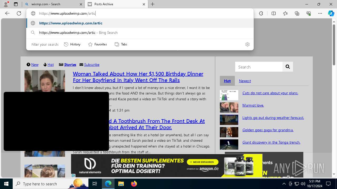337x189 pixels.
Task: Open the Subscribe link
Action: coord(92,65)
